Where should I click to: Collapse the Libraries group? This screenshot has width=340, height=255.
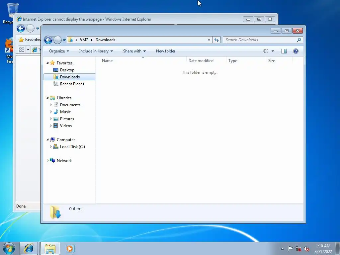[x=47, y=98]
